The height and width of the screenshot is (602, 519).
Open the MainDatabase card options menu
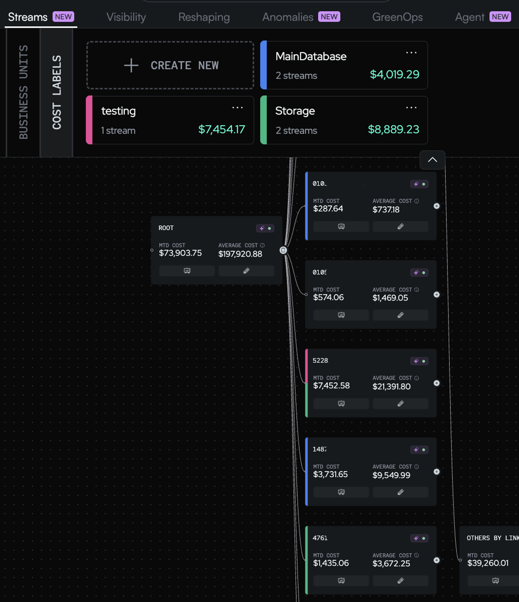(x=411, y=53)
